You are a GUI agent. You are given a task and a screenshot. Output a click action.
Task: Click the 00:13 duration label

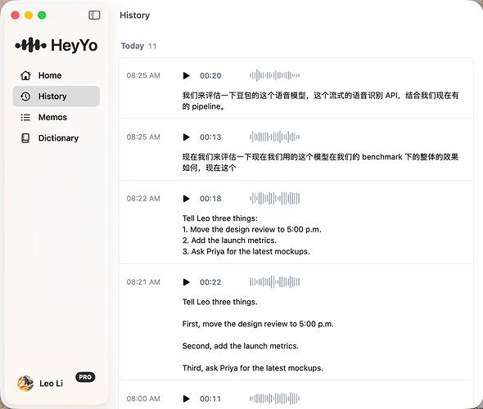(x=210, y=137)
